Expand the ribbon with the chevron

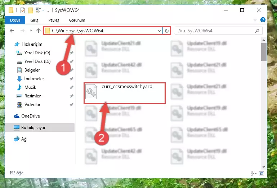pyautogui.click(x=255, y=20)
